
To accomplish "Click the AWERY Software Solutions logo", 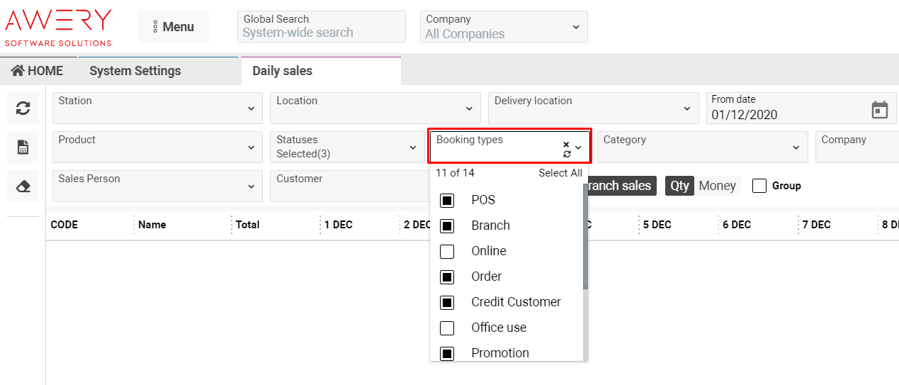I will (x=59, y=27).
